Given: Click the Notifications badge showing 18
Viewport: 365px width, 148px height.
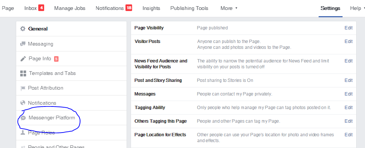Looking at the screenshot, I should tap(129, 8).
